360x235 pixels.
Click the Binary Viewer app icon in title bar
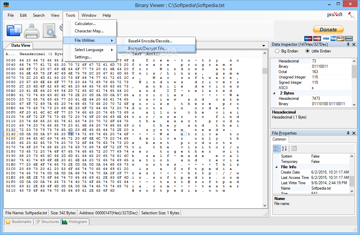coord(6,4)
